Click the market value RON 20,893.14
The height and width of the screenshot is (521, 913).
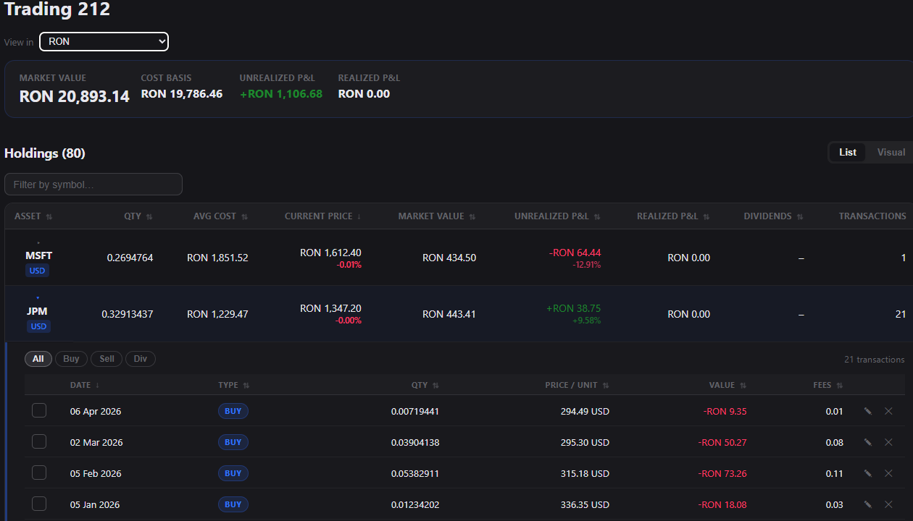pos(74,96)
